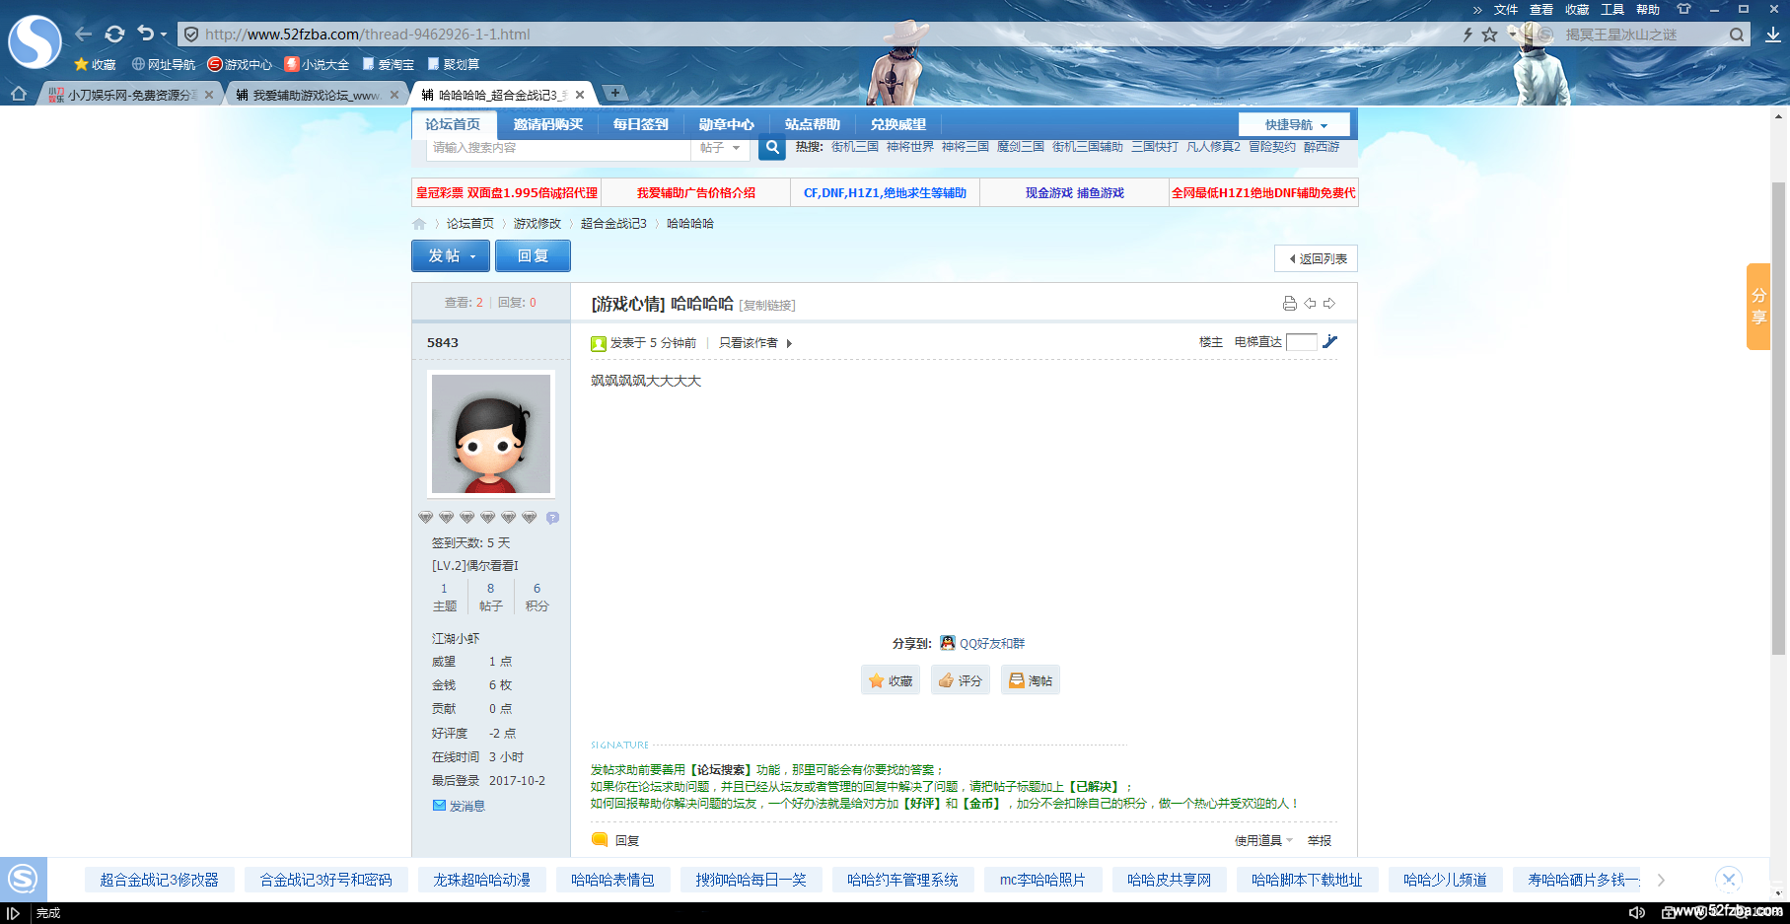
Task: Click the yellow 回复 speech bubble icon
Action: tap(599, 840)
